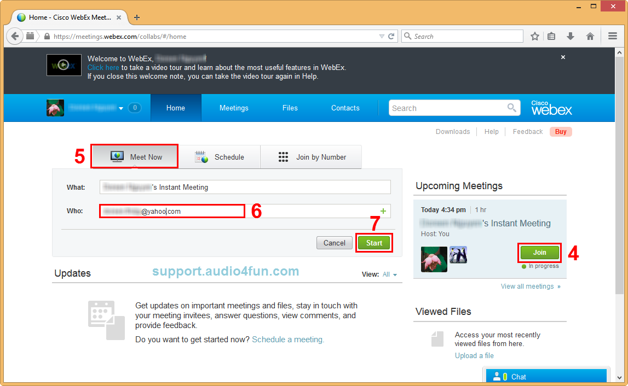The image size is (628, 386).
Task: Play the WebEx video tour thumbnail
Action: (x=64, y=65)
